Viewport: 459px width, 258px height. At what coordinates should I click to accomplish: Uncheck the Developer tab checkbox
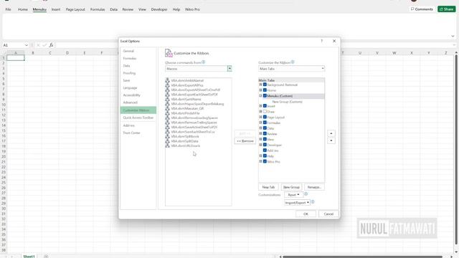[265, 145]
